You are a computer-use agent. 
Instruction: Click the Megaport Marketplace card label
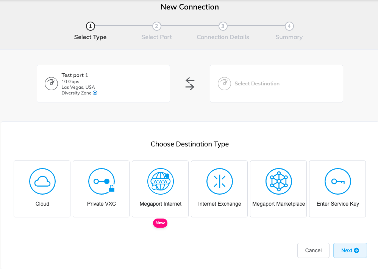(x=279, y=204)
